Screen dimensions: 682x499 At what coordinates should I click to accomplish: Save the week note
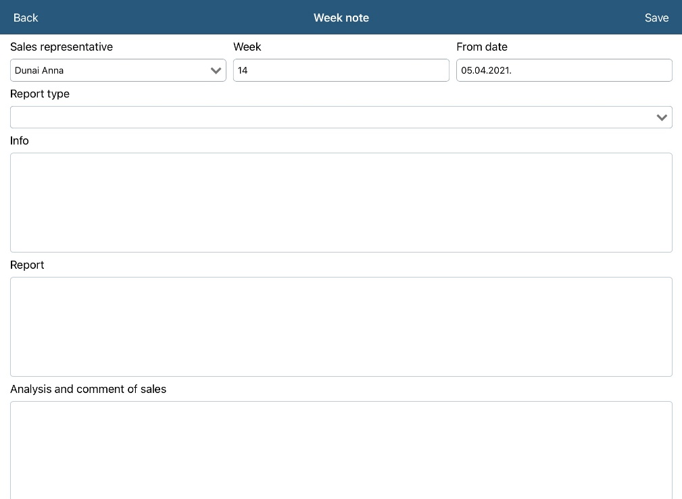[656, 18]
